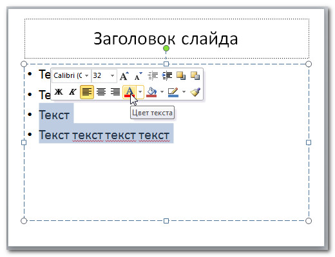The image size is (335, 257).
Task: Click the bottom-left corner resize handle
Action: click(x=24, y=221)
